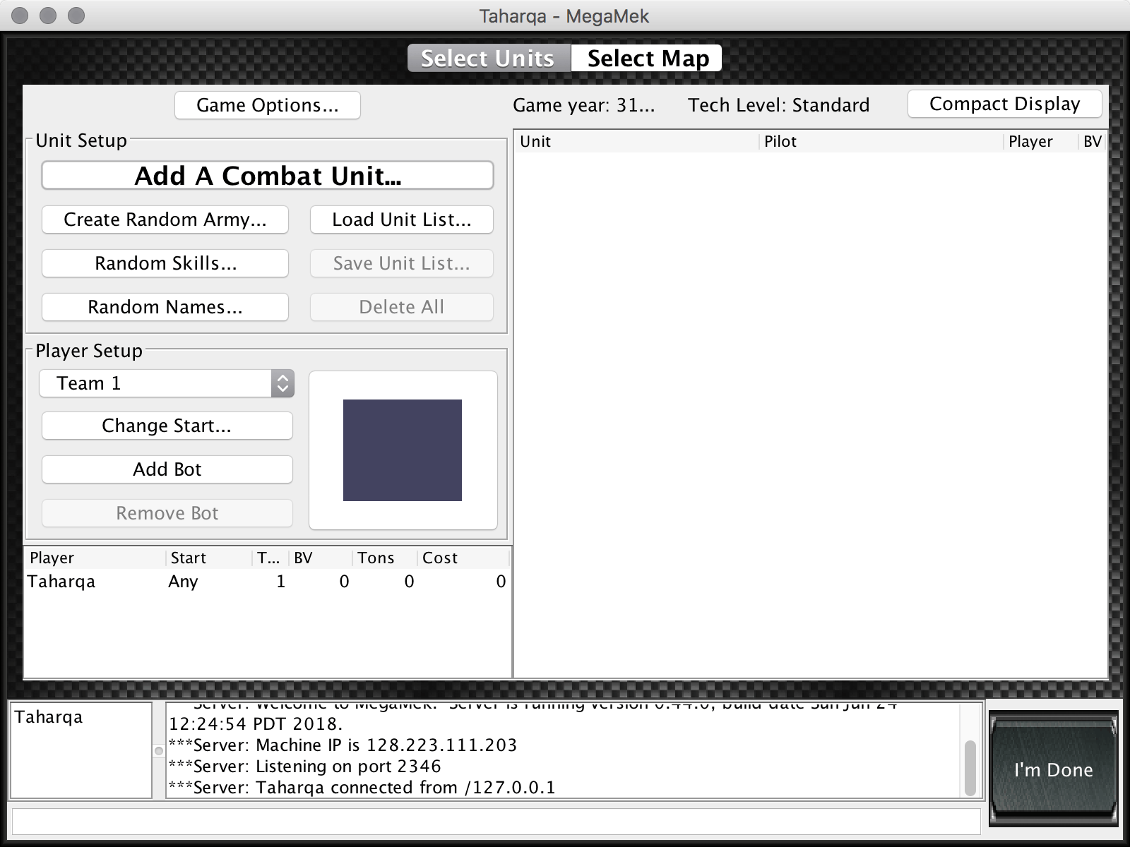Click the grayed-out Save Unit List button

point(402,263)
